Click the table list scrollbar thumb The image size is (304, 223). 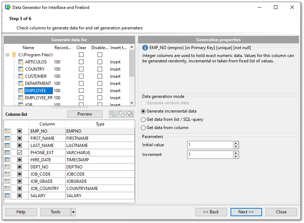pyautogui.click(x=132, y=63)
